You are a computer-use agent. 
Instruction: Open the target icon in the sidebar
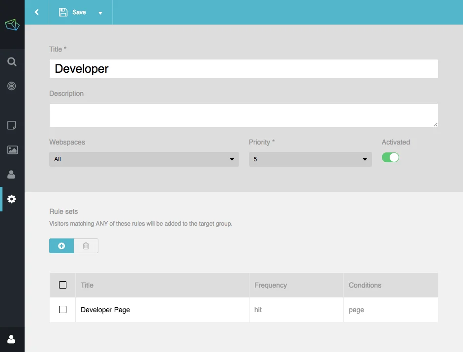(x=12, y=86)
